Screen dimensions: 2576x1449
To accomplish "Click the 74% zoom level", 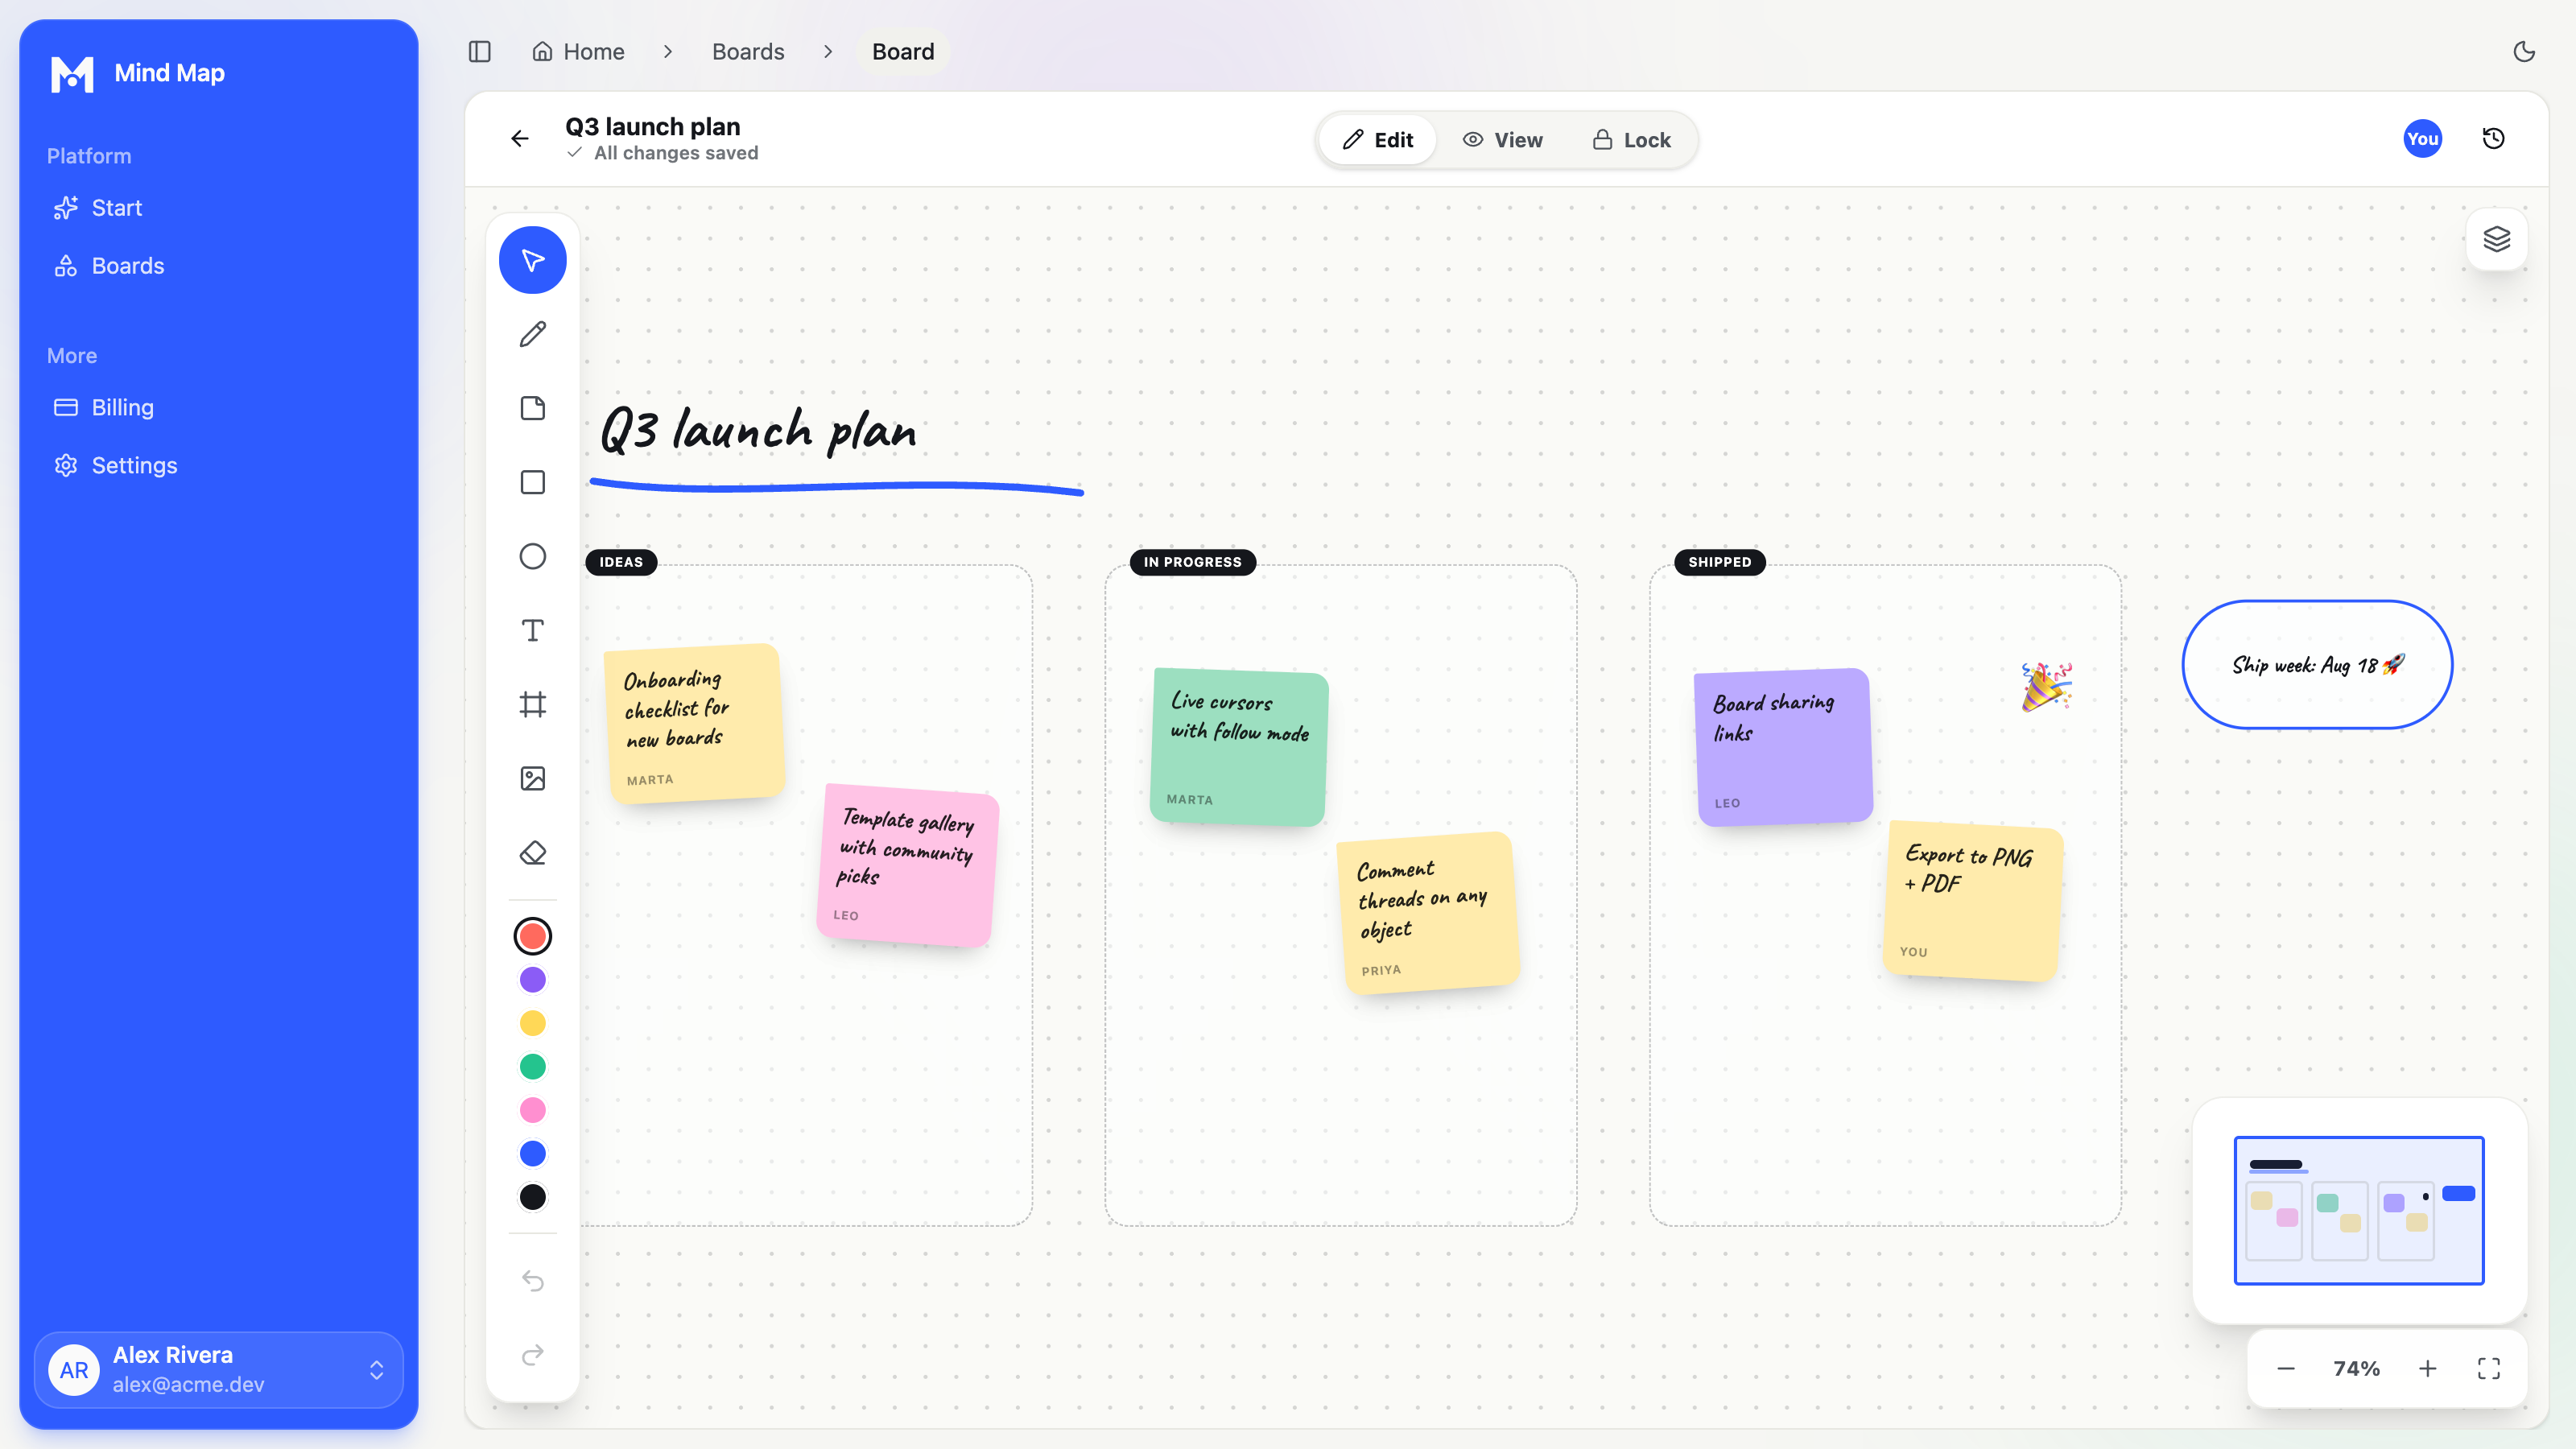I will 2356,1369.
